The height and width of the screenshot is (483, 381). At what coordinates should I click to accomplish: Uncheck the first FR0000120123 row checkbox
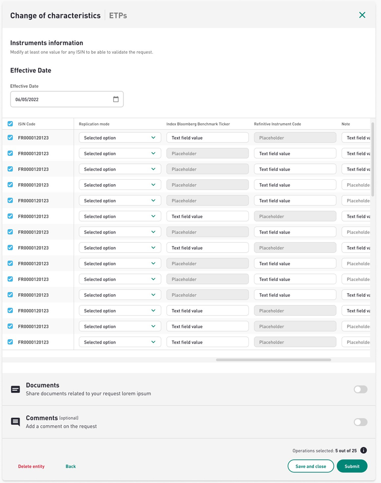pyautogui.click(x=10, y=138)
